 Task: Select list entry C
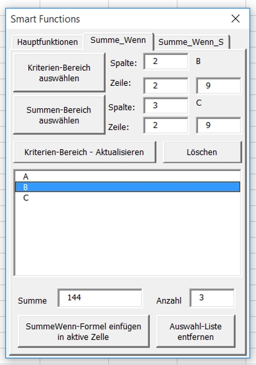[127, 198]
